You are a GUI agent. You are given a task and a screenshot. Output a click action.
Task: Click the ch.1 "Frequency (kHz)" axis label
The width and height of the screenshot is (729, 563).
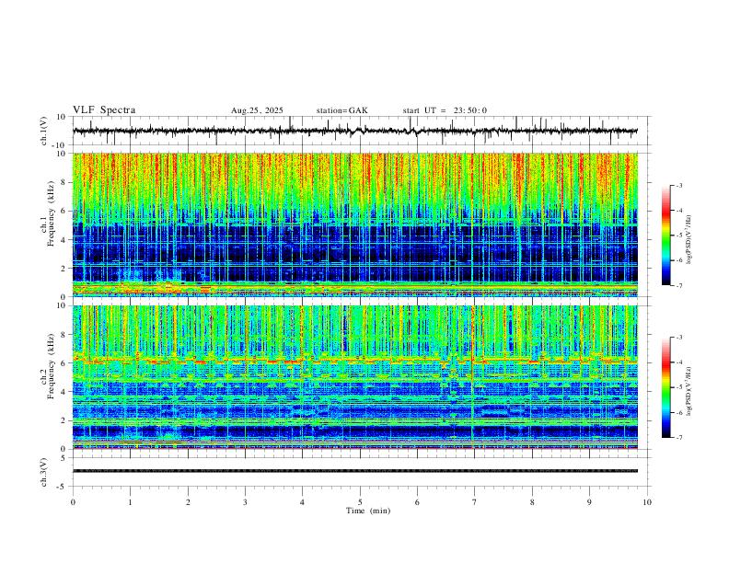coord(52,214)
